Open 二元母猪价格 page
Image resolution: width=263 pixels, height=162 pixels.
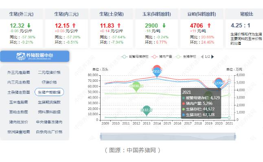[49, 72]
